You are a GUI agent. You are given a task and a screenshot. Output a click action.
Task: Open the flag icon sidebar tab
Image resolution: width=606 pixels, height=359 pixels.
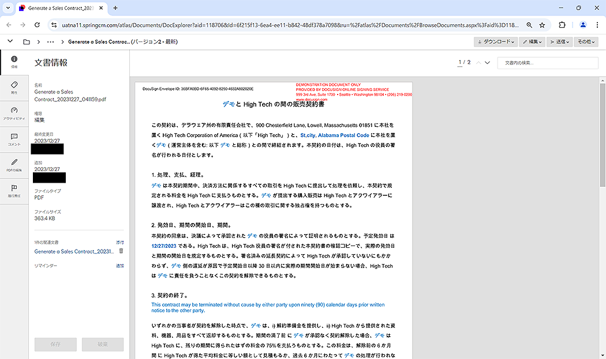tap(14, 191)
